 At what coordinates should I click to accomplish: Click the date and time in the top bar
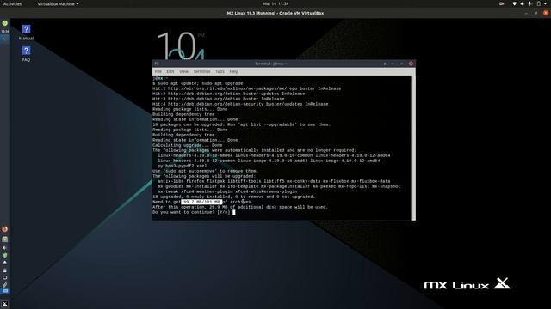tap(275, 3)
